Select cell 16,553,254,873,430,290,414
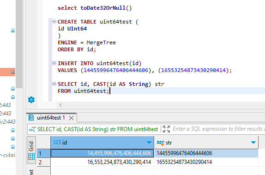The width and height of the screenshot is (265, 175). [x=102, y=162]
